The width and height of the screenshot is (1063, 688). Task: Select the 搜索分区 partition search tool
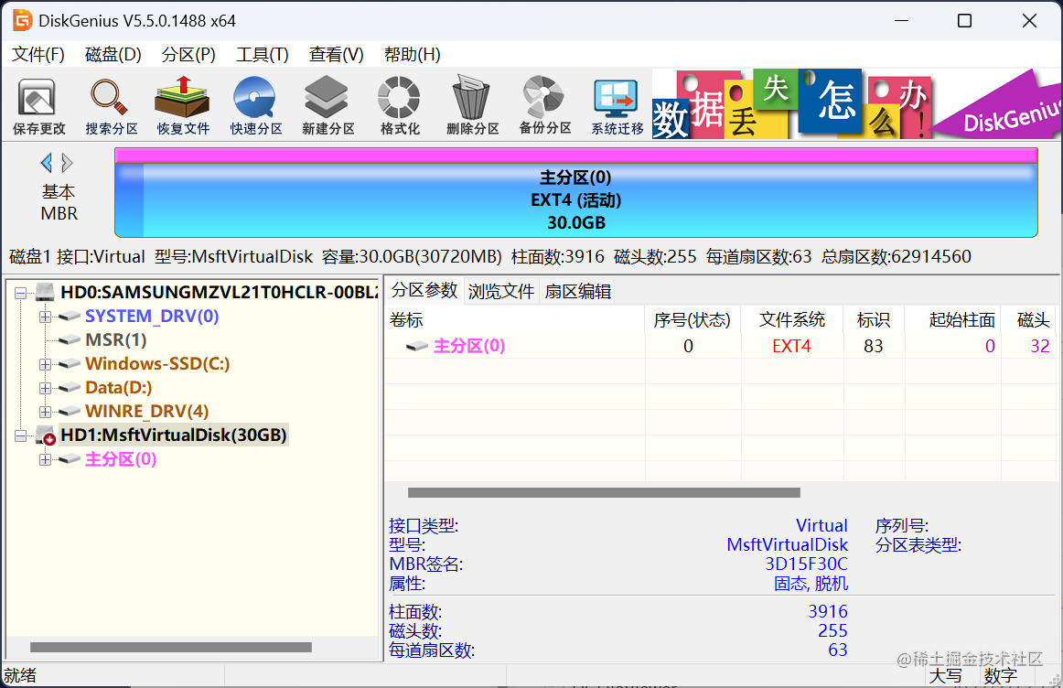point(110,103)
